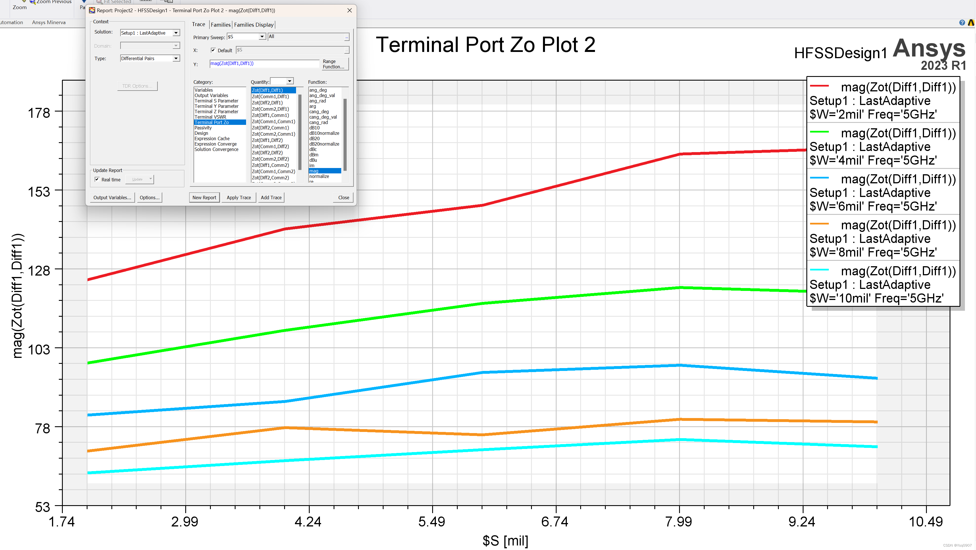Open the Type Differential Pairs dropdown
Screen dimensions: 976x550
(x=176, y=58)
